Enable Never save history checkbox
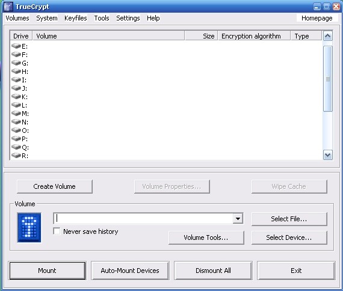Image resolution: width=343 pixels, height=291 pixels. [x=57, y=231]
